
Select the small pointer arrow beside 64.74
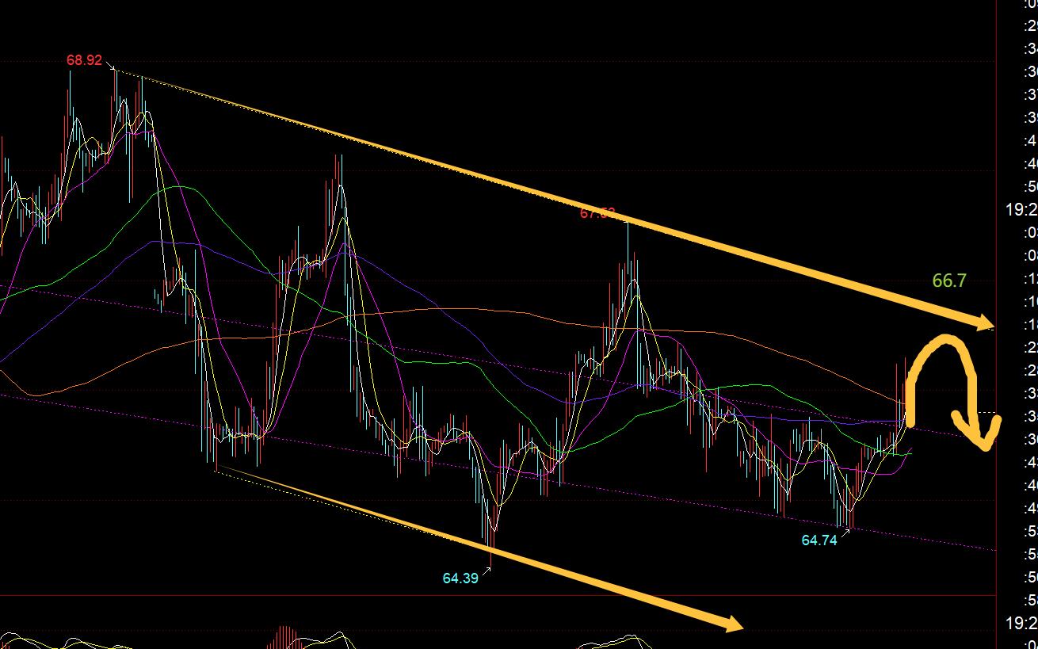click(845, 533)
